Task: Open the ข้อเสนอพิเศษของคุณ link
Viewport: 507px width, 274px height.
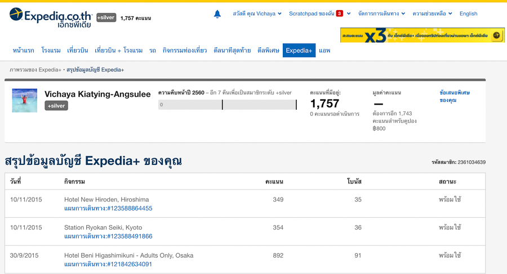Action: 454,96
